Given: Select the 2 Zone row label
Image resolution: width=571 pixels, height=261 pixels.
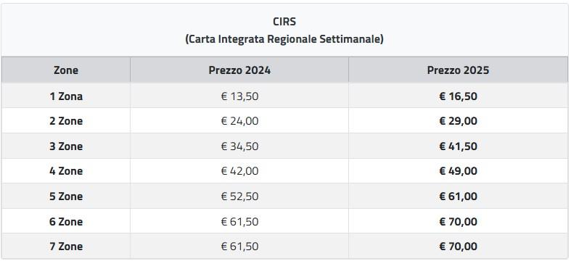Looking at the screenshot, I should [x=66, y=121].
